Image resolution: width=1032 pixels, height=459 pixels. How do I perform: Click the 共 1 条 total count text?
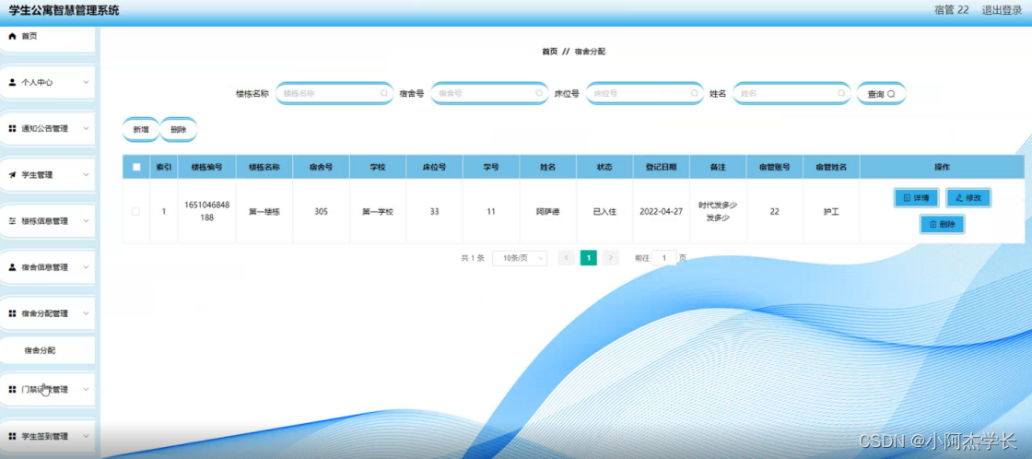473,258
